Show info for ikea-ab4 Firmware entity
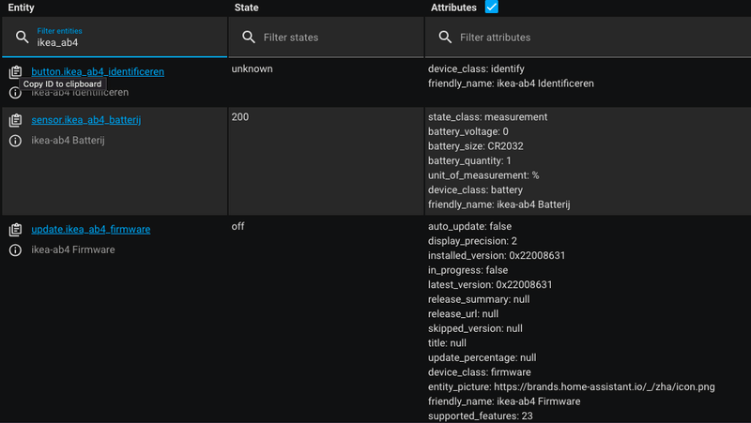Screen dimensions: 751x423 coord(15,249)
